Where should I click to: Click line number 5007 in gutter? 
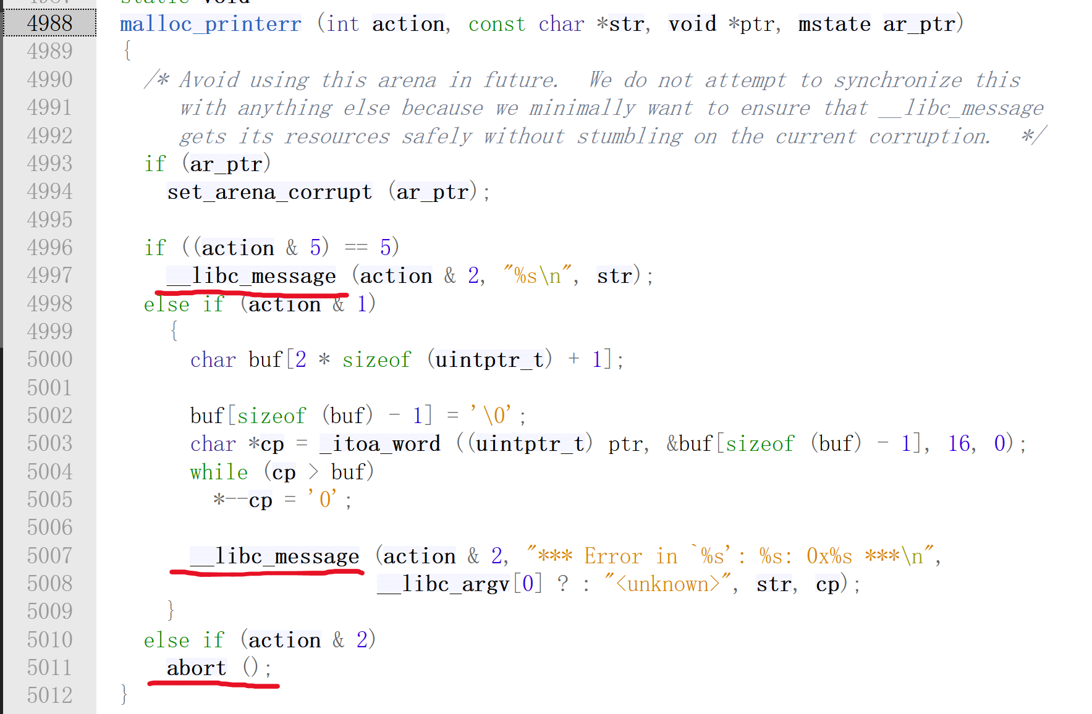pyautogui.click(x=49, y=556)
